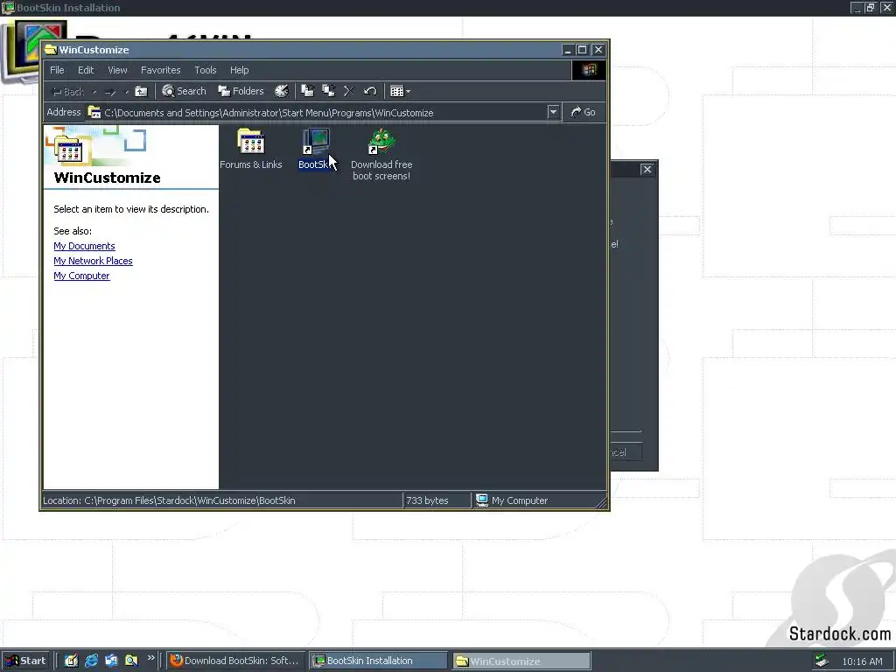Click the BootSkin Installation title bar icon
The height and width of the screenshot is (672, 896).
click(x=9, y=7)
